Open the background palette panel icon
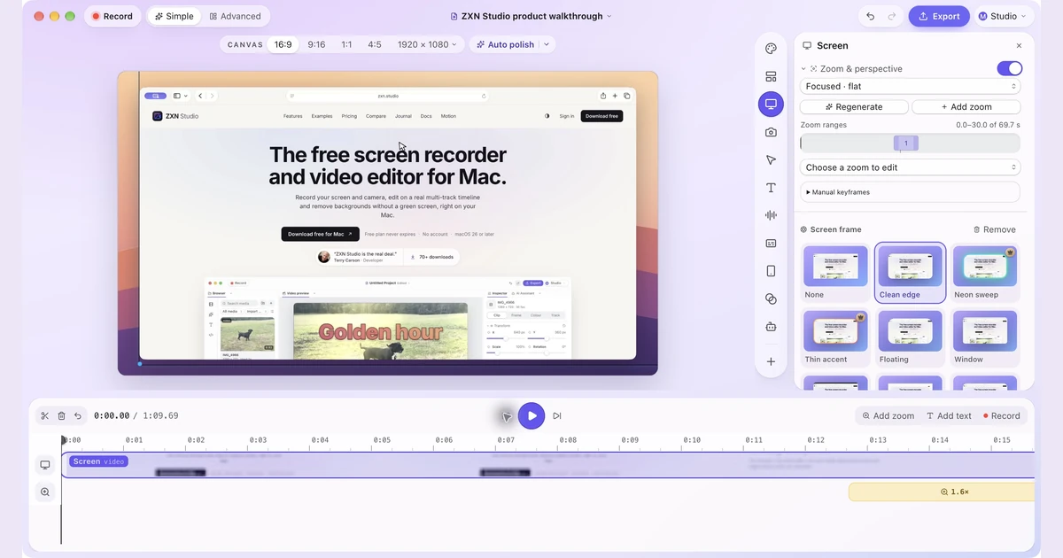The image size is (1063, 558). tap(771, 50)
